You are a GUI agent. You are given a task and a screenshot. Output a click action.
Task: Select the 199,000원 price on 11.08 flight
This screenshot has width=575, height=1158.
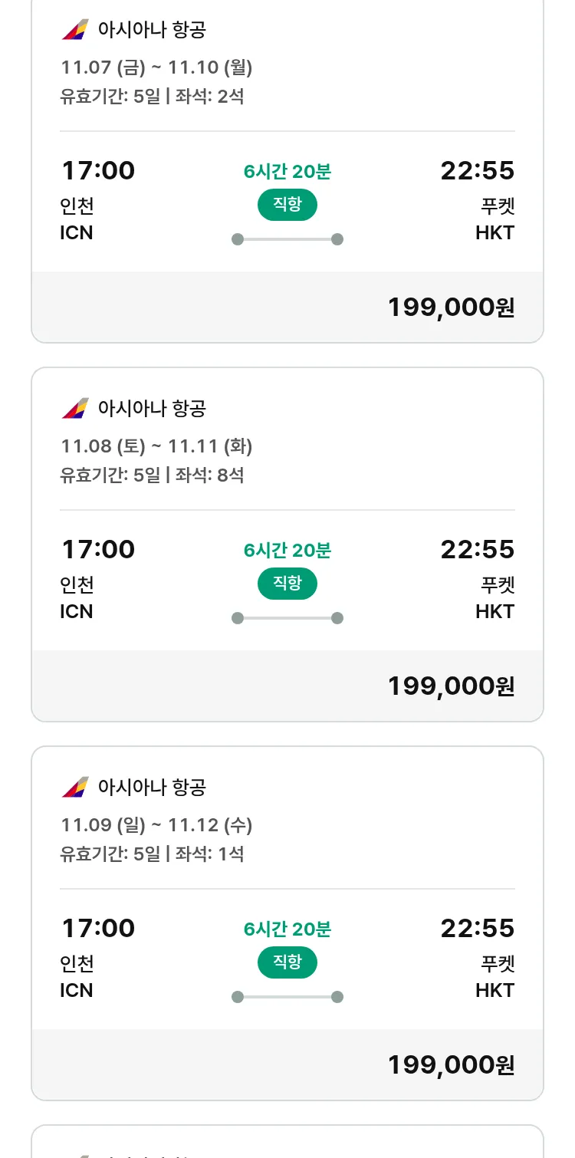pyautogui.click(x=451, y=686)
